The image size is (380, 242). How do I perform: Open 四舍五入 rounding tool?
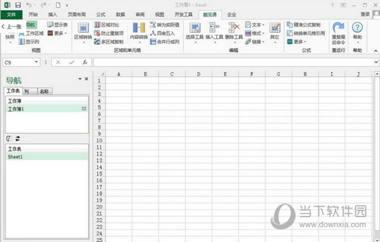[162, 33]
